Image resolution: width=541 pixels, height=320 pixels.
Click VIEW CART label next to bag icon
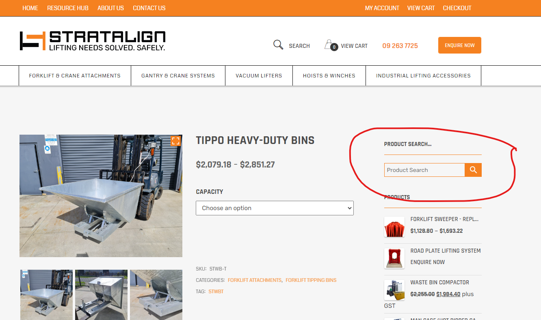coord(354,46)
